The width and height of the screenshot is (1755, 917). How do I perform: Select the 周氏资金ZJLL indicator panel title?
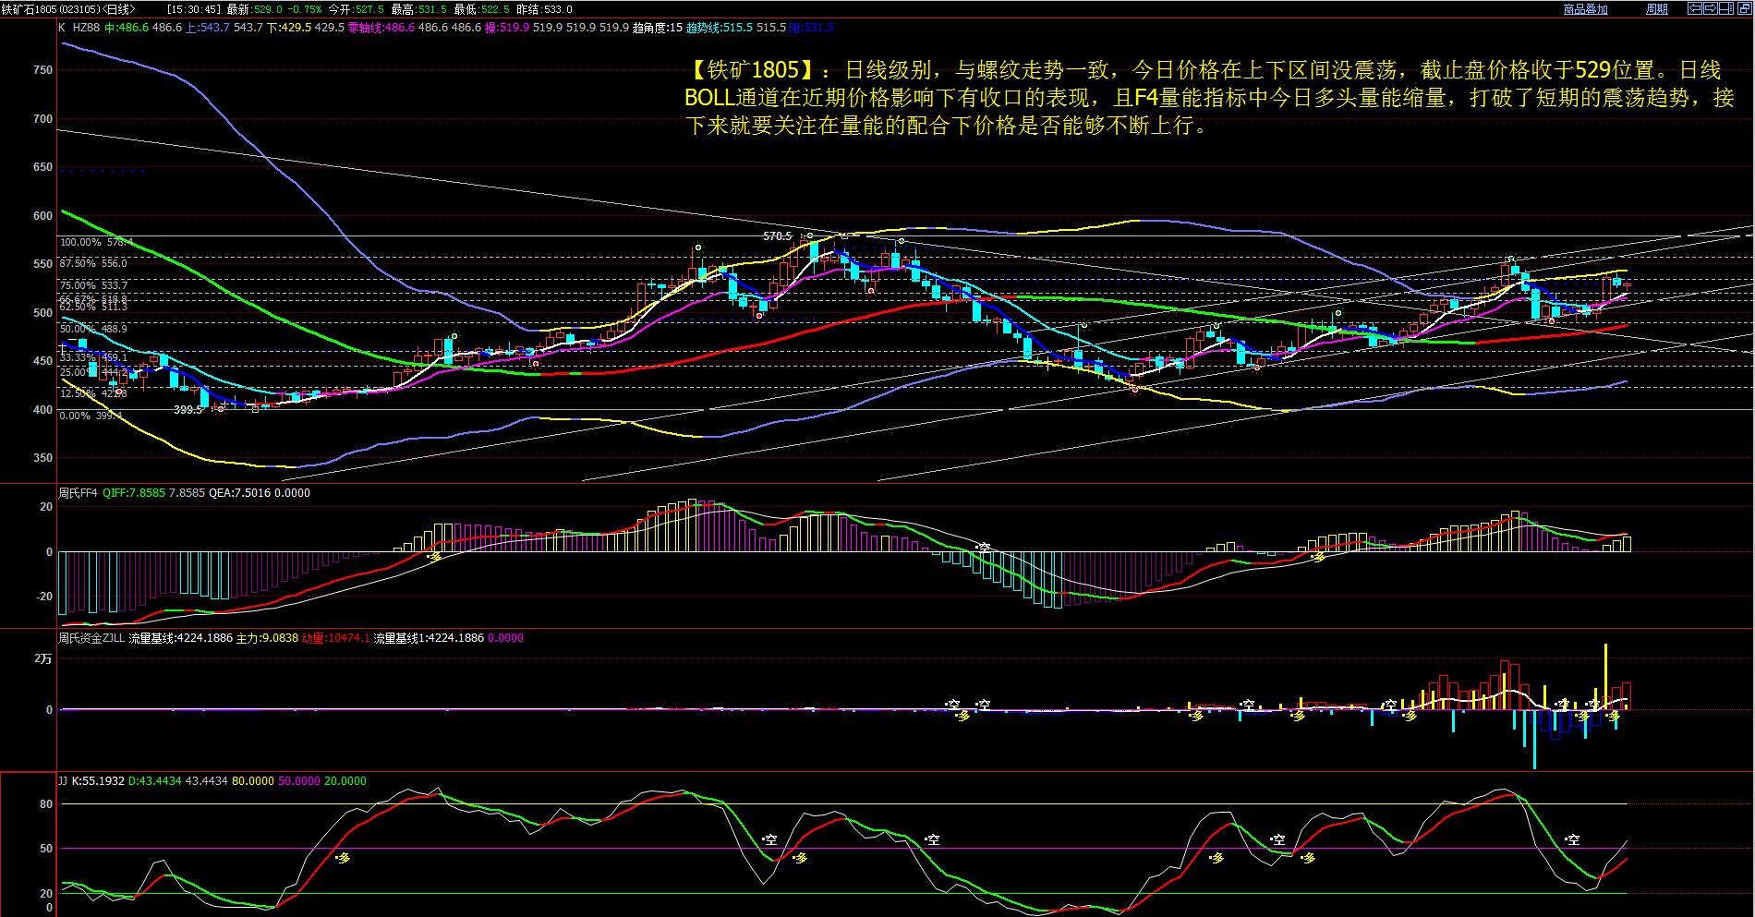click(91, 638)
